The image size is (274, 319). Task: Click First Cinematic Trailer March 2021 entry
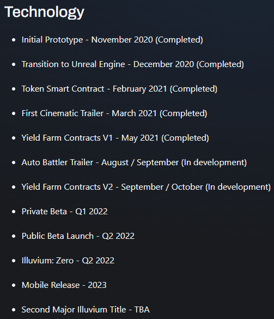click(114, 113)
